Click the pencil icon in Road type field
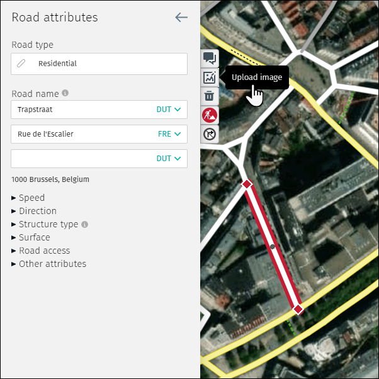This screenshot has width=379, height=379. tap(21, 64)
